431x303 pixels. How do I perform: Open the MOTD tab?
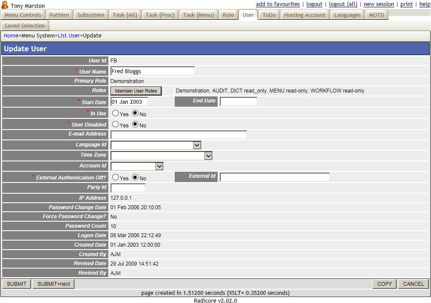376,14
